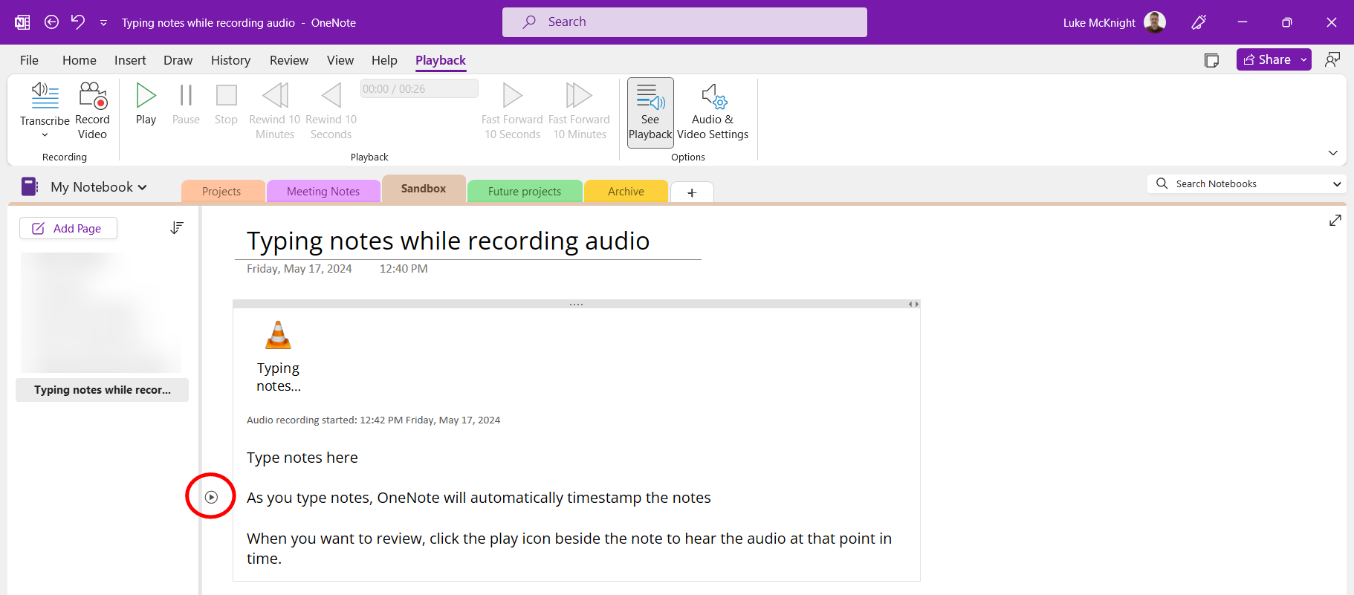
Task: Click the Audio recording started line
Action: click(x=373, y=420)
